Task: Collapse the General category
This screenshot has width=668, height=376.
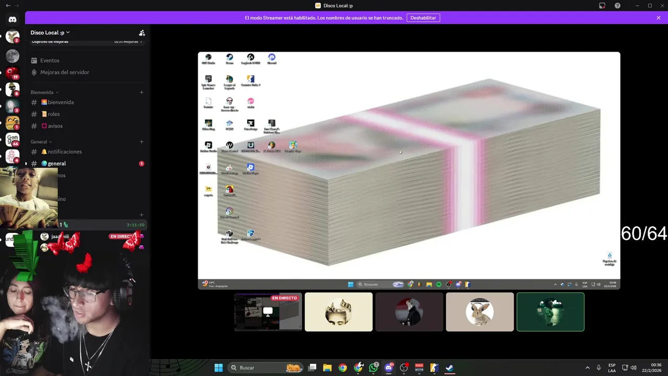Action: (x=41, y=142)
